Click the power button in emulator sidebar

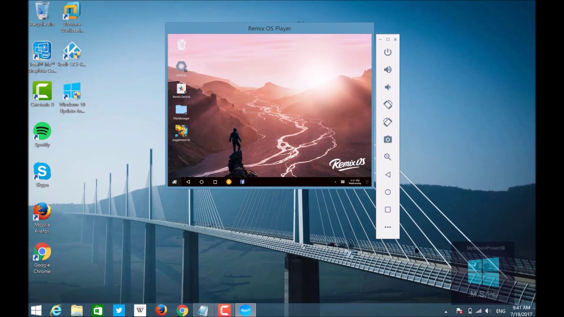(388, 52)
